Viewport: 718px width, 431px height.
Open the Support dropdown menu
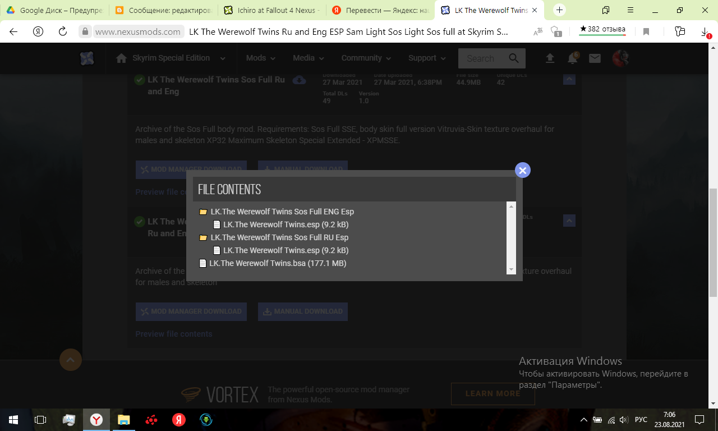tap(427, 58)
